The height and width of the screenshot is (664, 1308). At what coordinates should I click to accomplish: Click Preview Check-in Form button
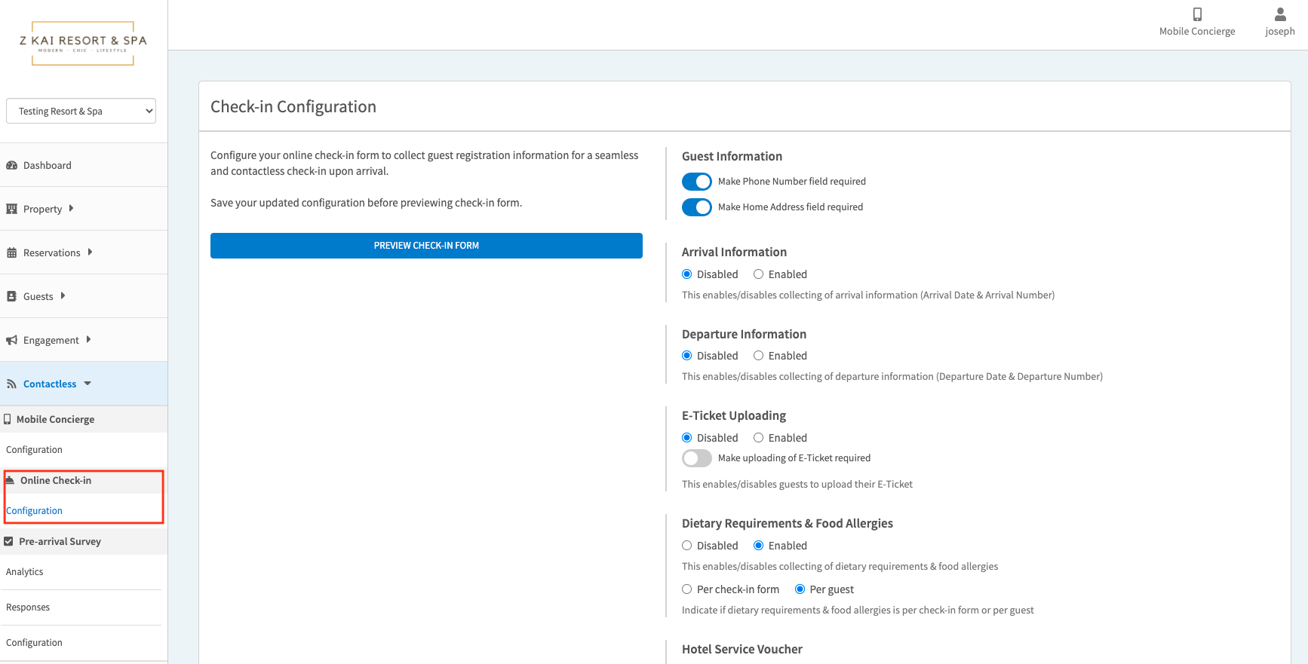point(426,246)
